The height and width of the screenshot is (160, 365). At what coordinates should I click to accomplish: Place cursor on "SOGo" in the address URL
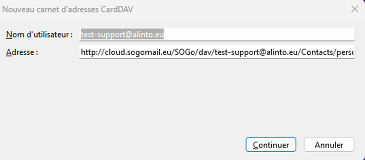(x=171, y=52)
